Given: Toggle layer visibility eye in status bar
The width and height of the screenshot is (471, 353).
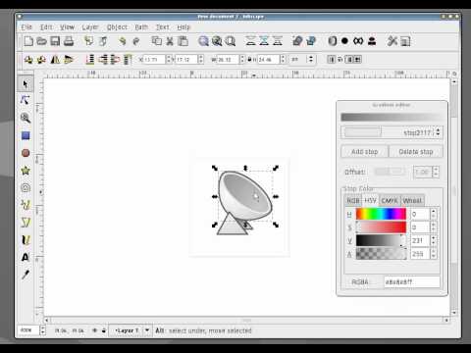Looking at the screenshot, I should pos(94,330).
